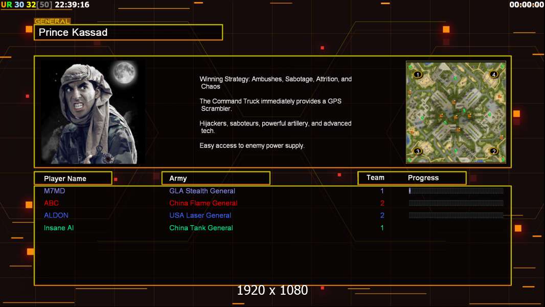The height and width of the screenshot is (307, 545).
Task: Click ALDON loading progress bar
Action: (456, 215)
